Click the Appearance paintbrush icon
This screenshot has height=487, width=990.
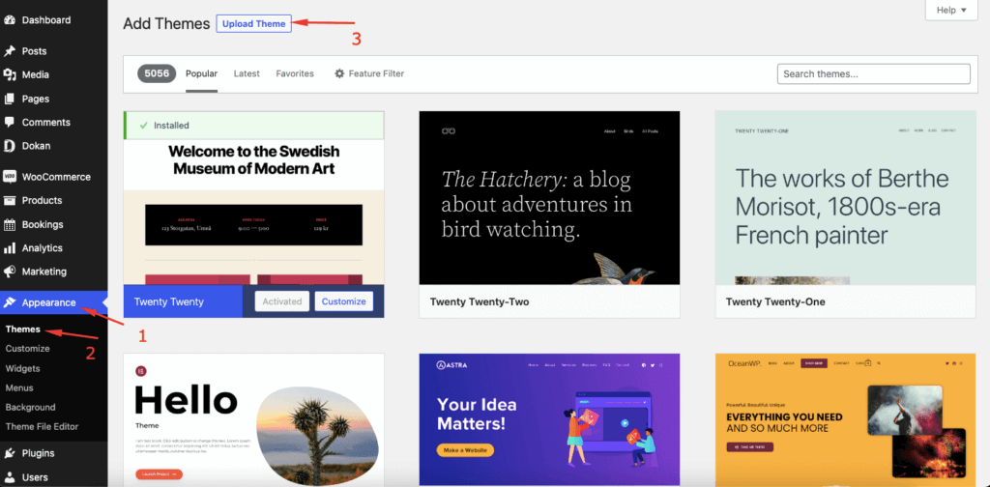coord(10,302)
